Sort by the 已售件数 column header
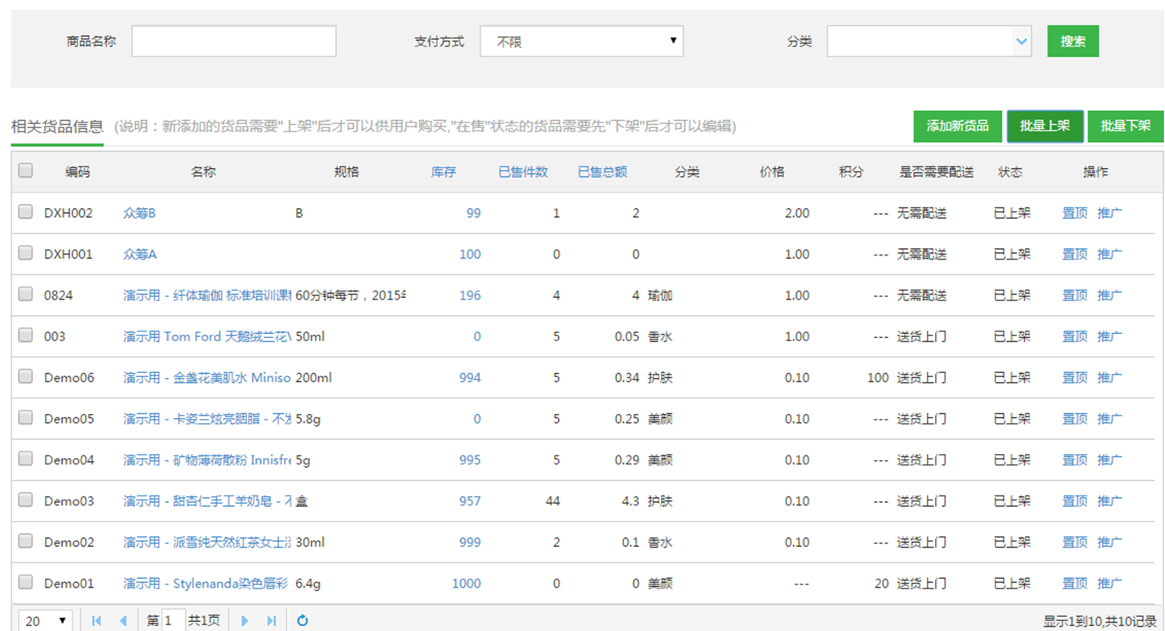Screen dimensions: 1165x631 523,172
